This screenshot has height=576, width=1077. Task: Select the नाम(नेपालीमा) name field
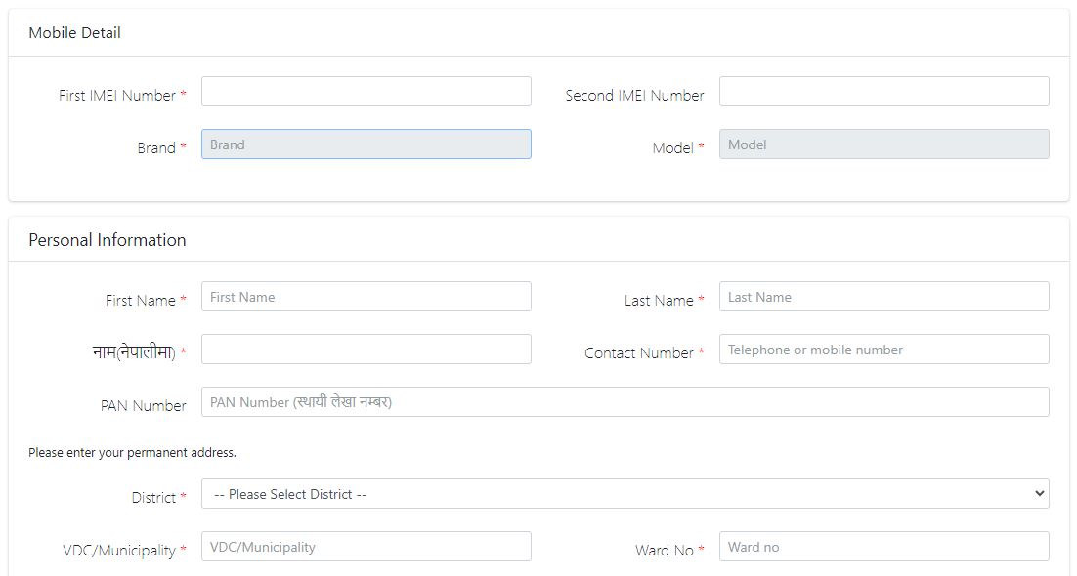click(x=366, y=349)
